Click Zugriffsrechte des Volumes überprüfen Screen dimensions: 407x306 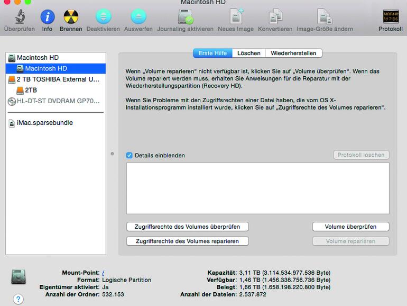tap(188, 227)
